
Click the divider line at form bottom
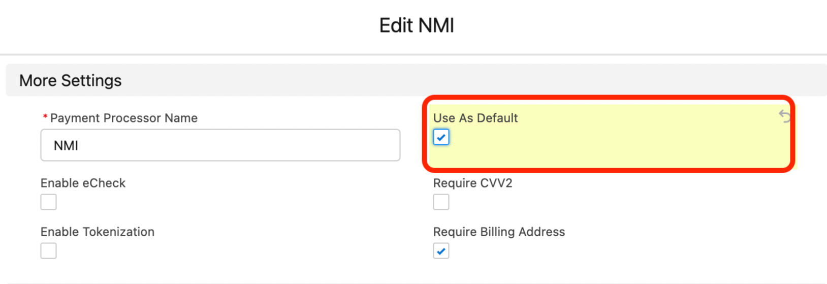point(413,283)
